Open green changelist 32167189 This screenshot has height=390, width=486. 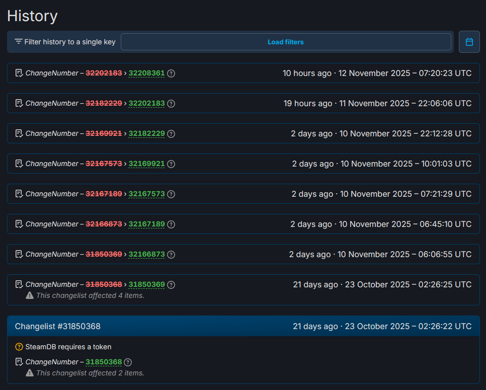[146, 224]
